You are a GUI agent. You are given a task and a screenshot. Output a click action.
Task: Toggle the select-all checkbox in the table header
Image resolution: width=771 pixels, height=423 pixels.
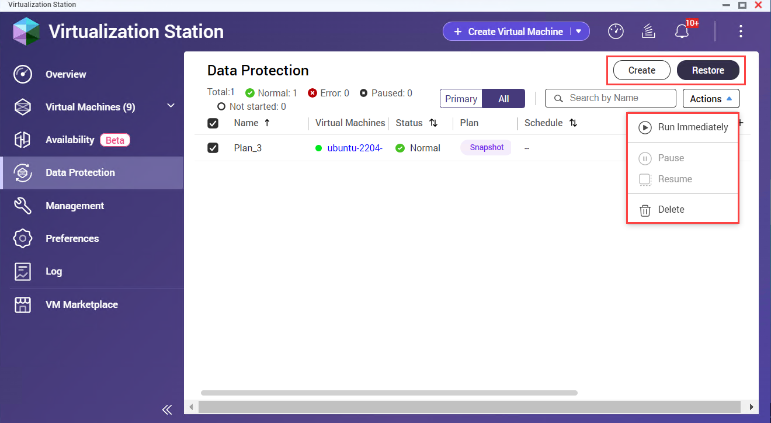click(213, 123)
